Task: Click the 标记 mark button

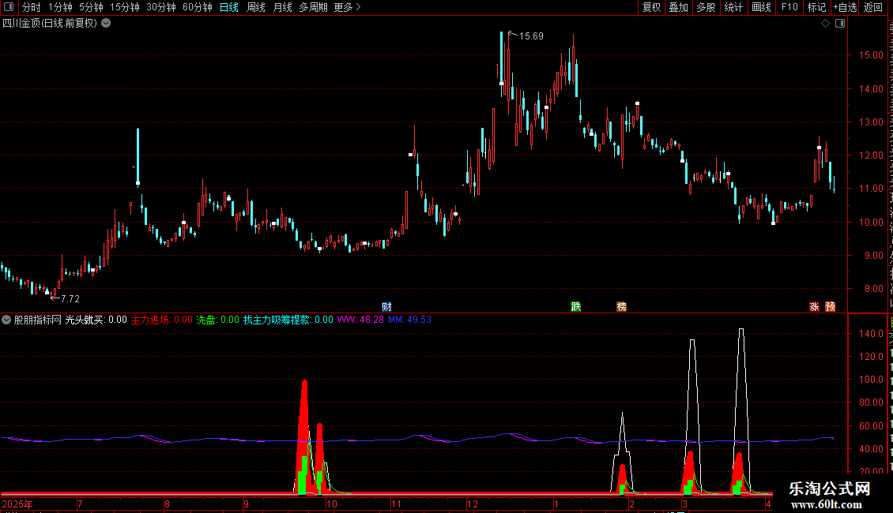Action: click(x=816, y=7)
